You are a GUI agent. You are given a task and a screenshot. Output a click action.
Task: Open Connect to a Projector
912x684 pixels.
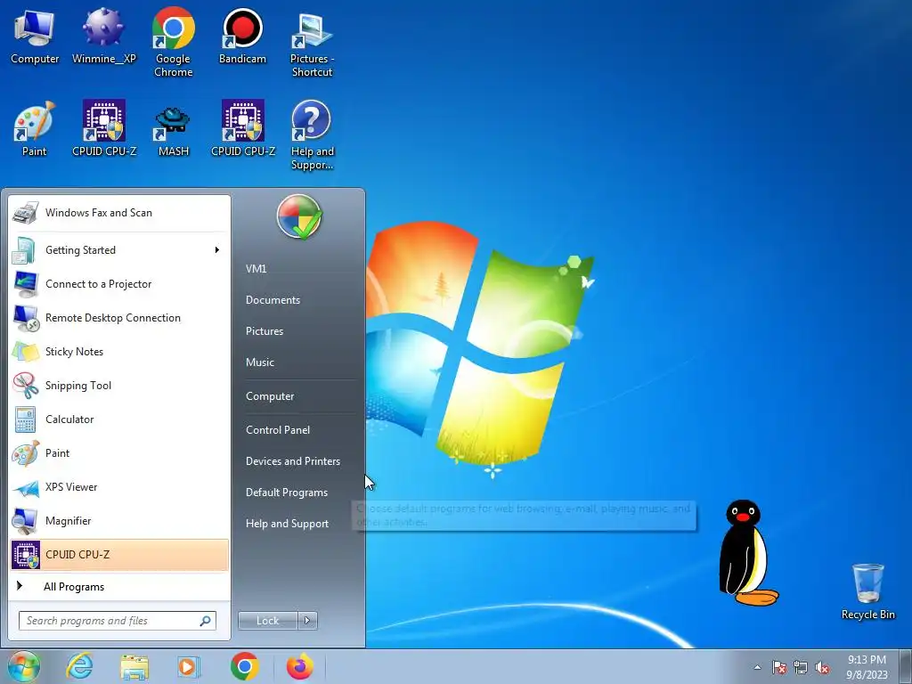click(119, 284)
